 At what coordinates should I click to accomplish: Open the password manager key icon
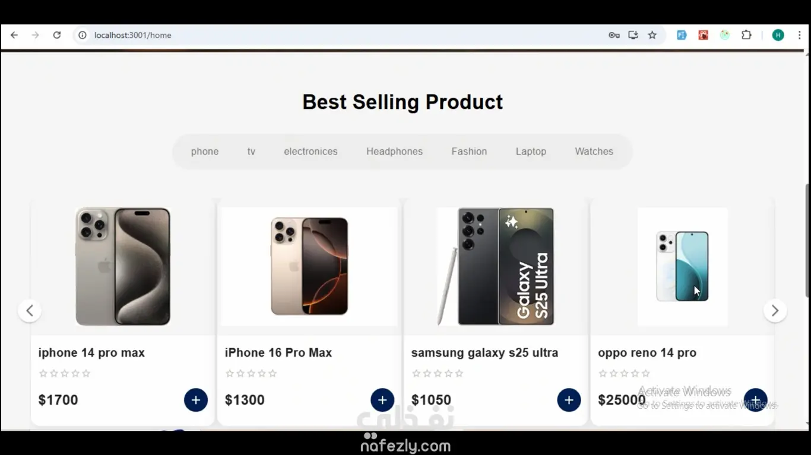click(x=614, y=35)
